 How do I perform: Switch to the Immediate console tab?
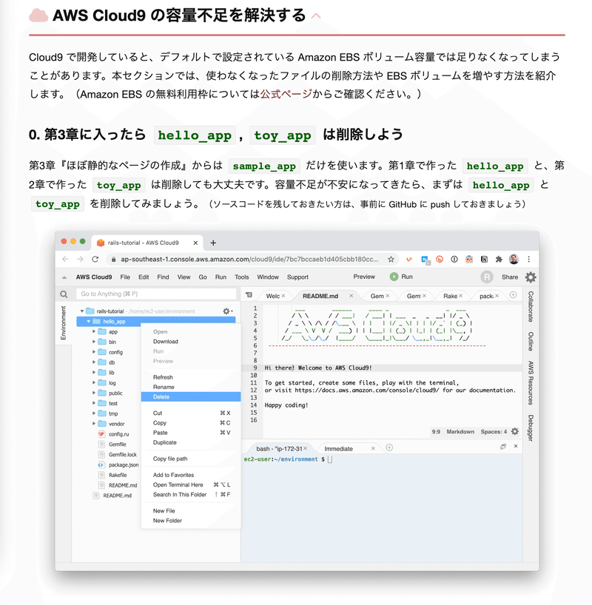pyautogui.click(x=338, y=449)
